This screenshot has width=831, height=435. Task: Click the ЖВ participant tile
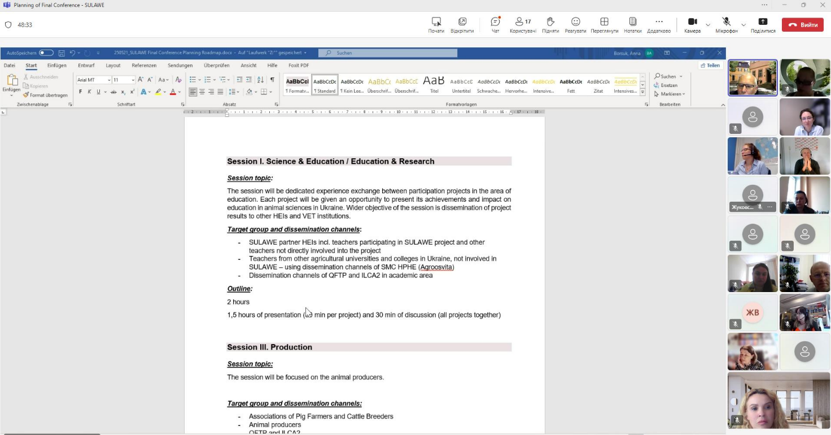753,312
